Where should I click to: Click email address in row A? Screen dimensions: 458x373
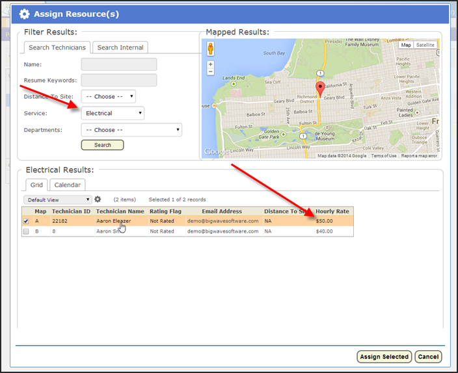[x=223, y=221]
